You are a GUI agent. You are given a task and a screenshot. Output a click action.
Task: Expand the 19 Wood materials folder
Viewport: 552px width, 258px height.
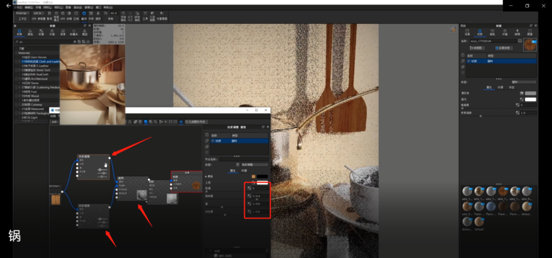(x=19, y=96)
